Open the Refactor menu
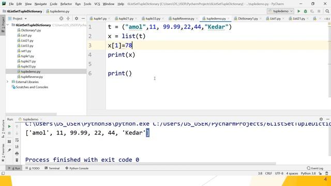Screen dimensions: 331x186 point(66,4)
